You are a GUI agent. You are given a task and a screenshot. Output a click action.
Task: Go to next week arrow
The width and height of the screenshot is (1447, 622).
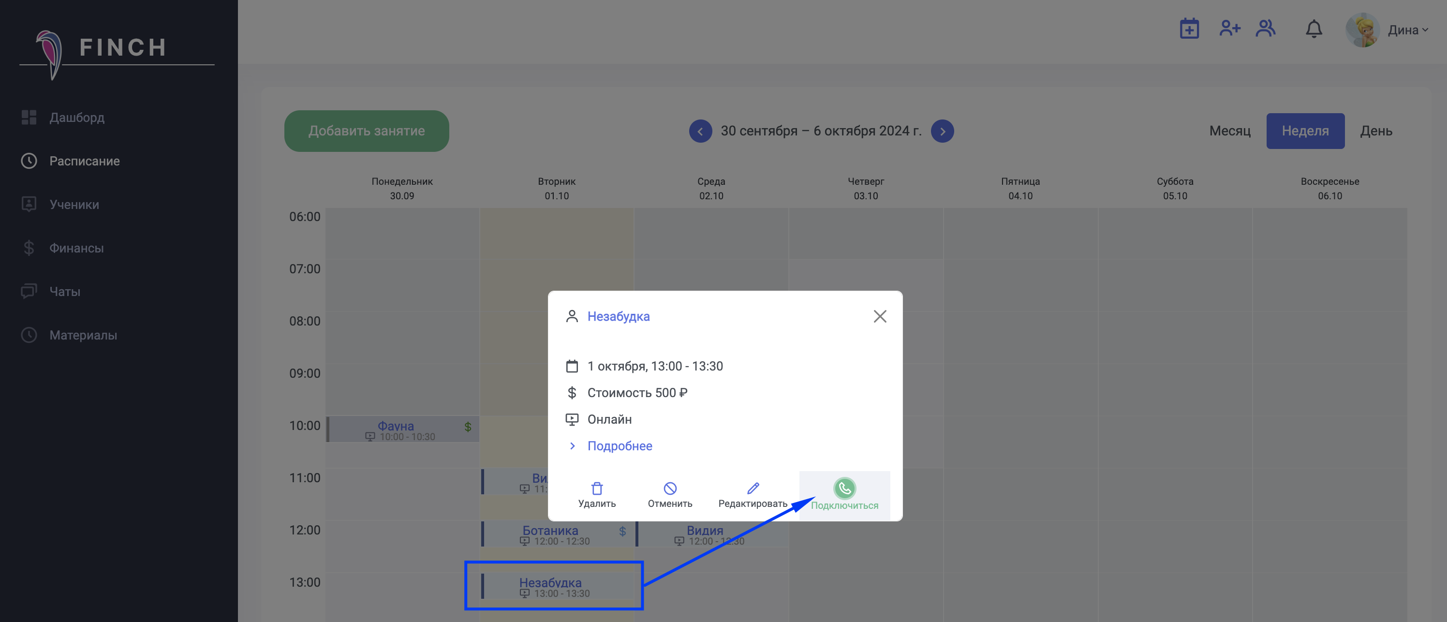(x=942, y=131)
